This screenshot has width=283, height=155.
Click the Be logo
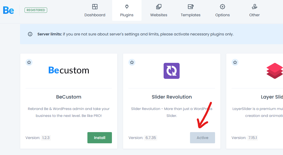click(9, 10)
